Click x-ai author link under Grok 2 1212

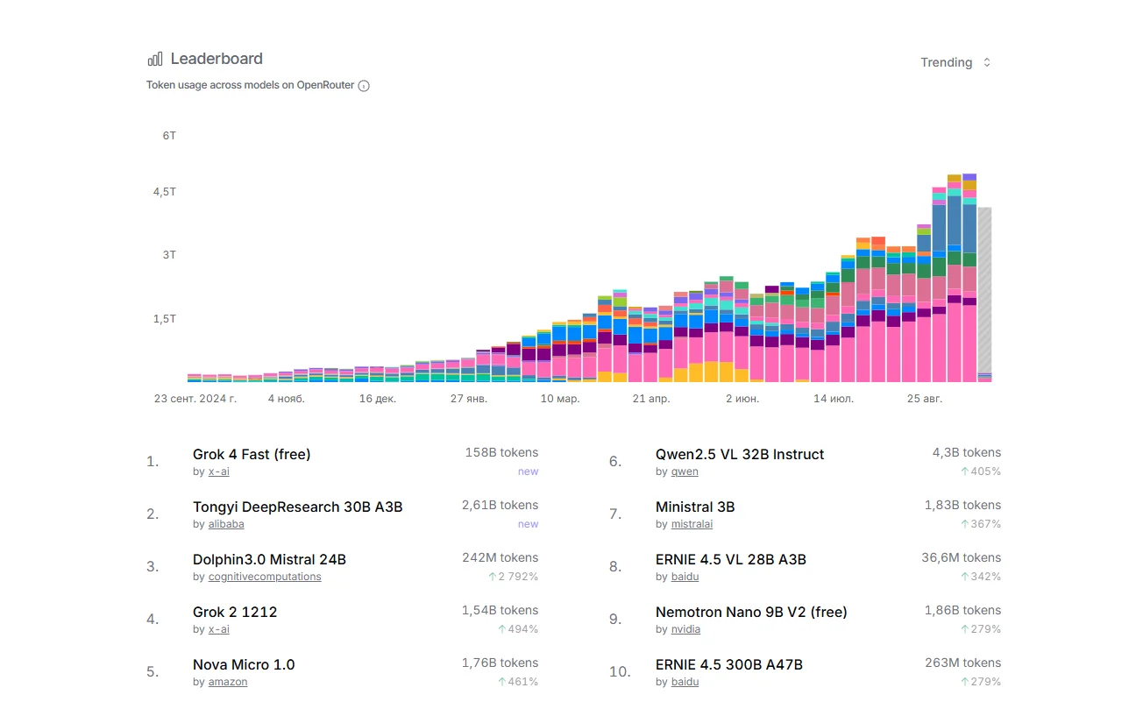[218, 629]
